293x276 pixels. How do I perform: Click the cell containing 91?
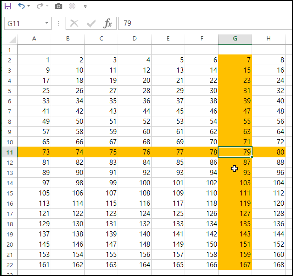pos(101,172)
